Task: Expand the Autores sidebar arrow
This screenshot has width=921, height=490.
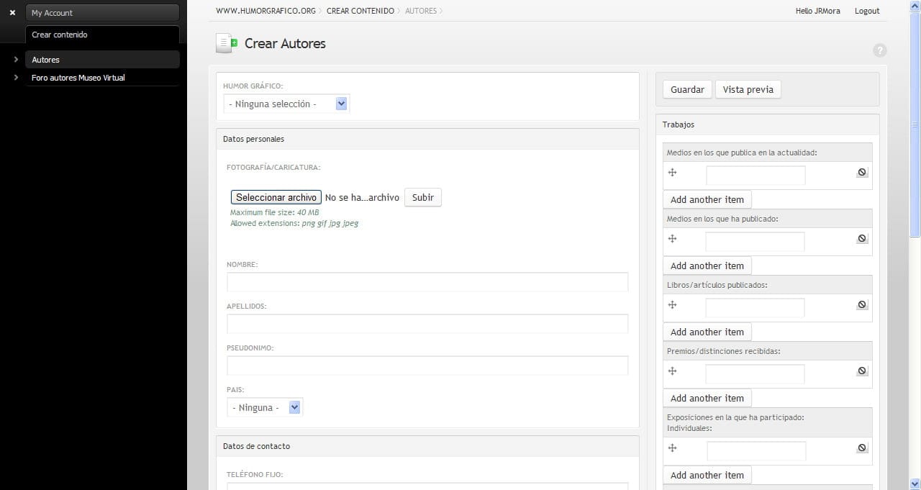Action: [x=16, y=60]
